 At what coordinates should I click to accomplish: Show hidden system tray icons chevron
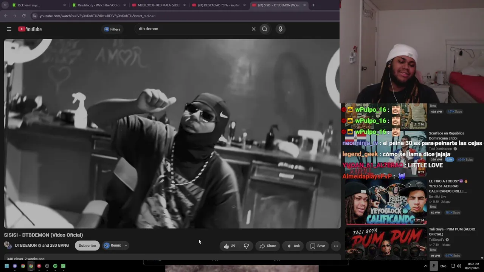[426, 266]
